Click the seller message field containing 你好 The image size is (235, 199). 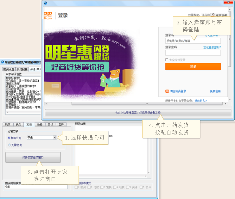(36, 187)
